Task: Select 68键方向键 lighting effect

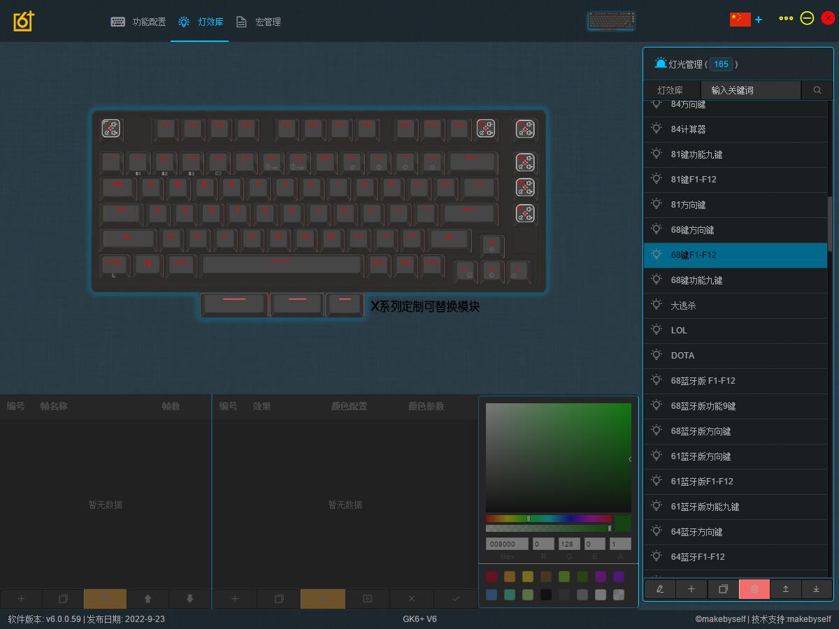Action: point(735,230)
